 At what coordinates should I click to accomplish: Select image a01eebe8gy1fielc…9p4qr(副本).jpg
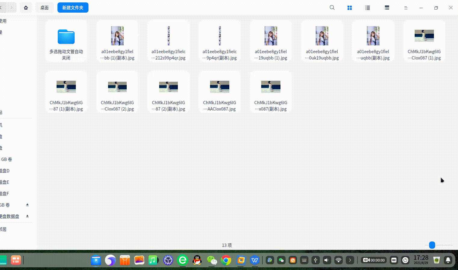point(220,41)
